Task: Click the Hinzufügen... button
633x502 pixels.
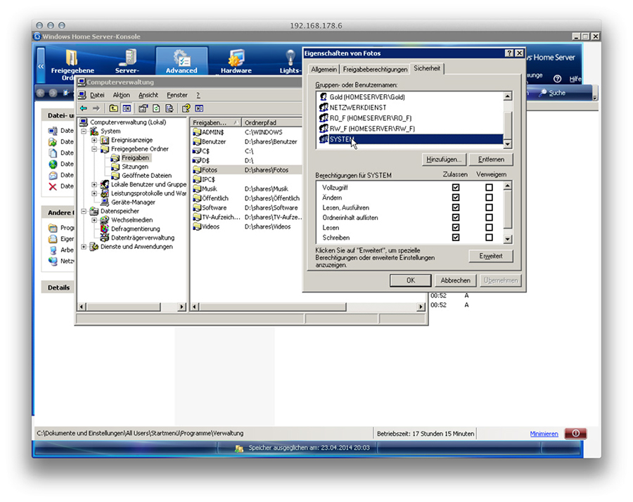Action: (x=444, y=160)
